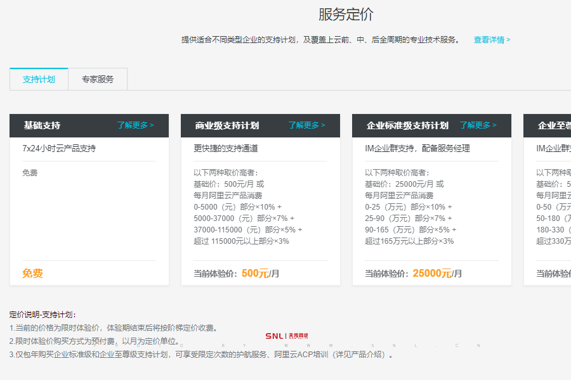Select the 企业标准级支持计划 card title
571x380 pixels.
(x=407, y=125)
